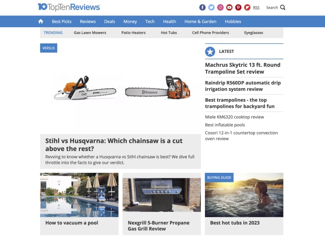Open How to vacuum a pool
325x238 pixels.
[72, 223]
